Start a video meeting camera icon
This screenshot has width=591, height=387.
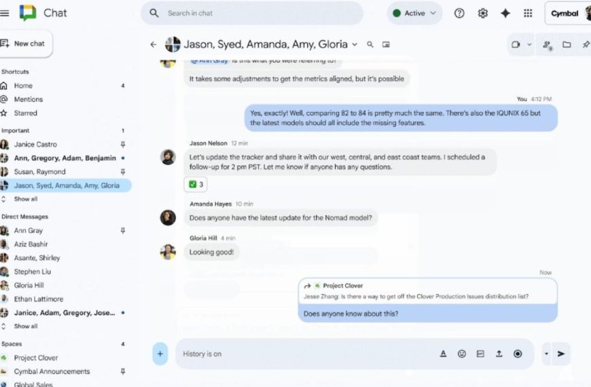click(516, 44)
